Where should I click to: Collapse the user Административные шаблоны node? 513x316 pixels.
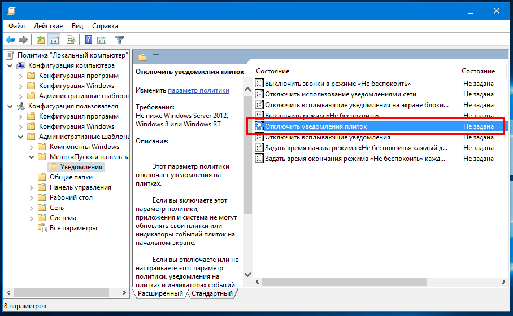tap(20, 137)
